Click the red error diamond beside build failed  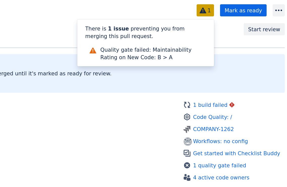tap(232, 105)
